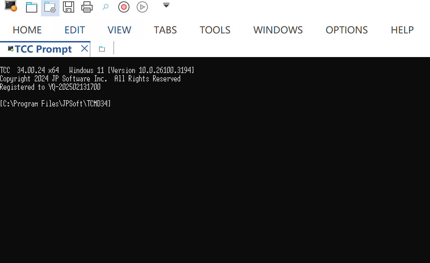Click the Registered to YQ-202502131700 line

click(50, 87)
